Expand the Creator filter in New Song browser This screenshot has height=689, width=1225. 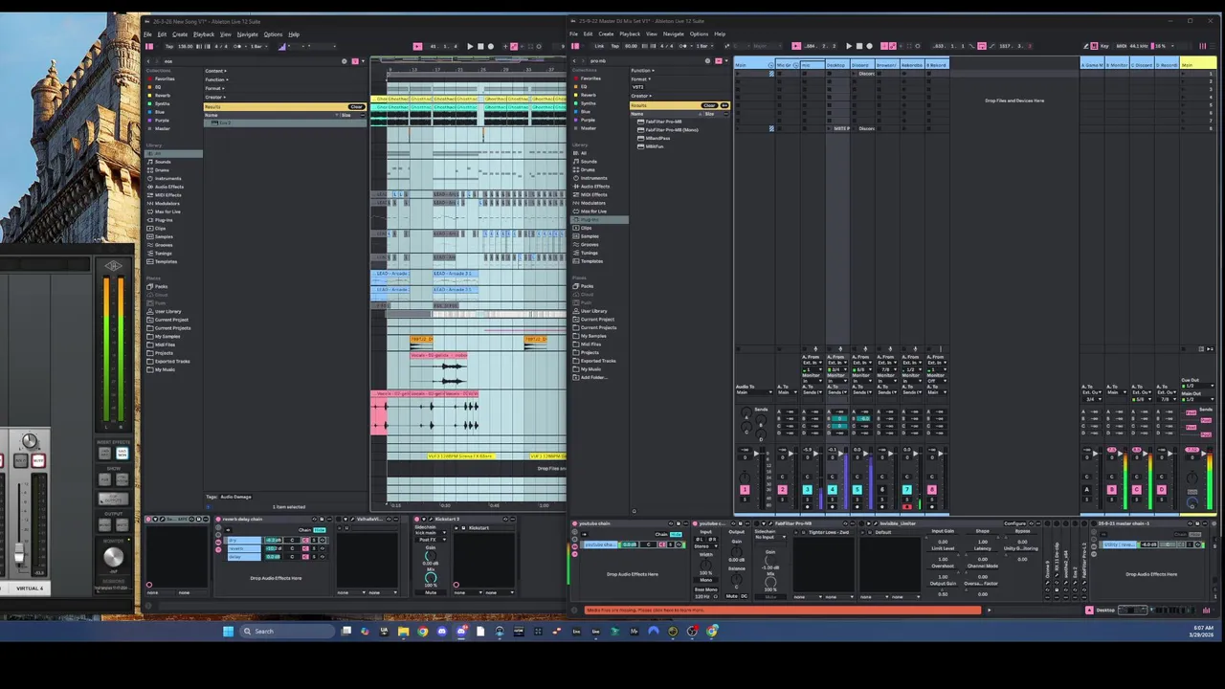pyautogui.click(x=215, y=97)
